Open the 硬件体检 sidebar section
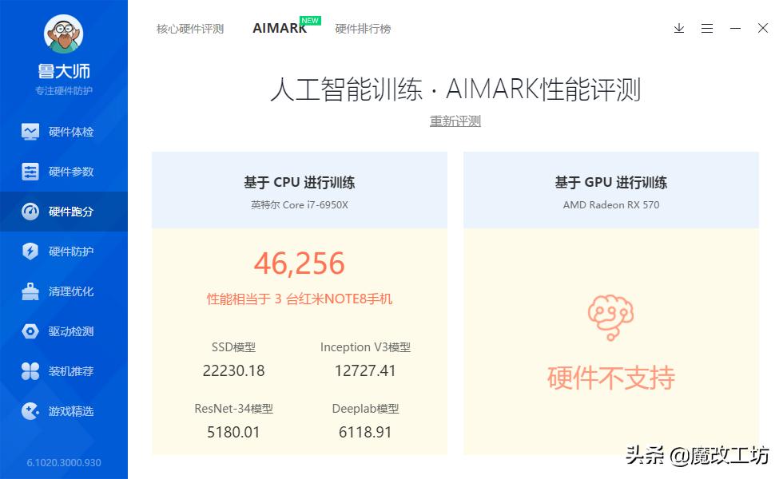The width and height of the screenshot is (783, 479). point(64,131)
